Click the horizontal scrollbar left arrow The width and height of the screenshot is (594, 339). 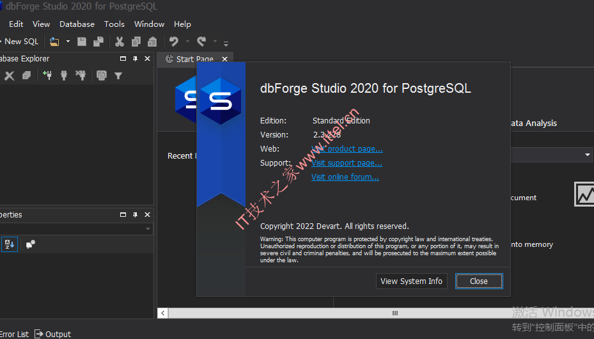tap(163, 313)
